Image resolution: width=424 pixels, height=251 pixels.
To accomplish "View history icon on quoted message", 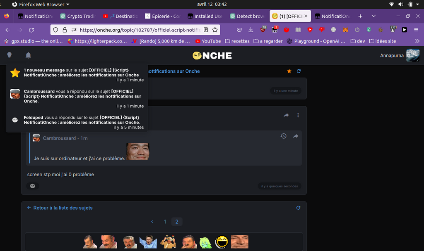I will point(283,136).
